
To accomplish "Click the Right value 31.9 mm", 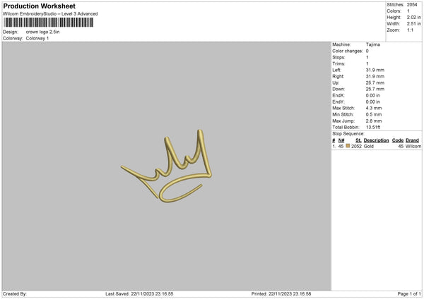I will coord(375,76).
